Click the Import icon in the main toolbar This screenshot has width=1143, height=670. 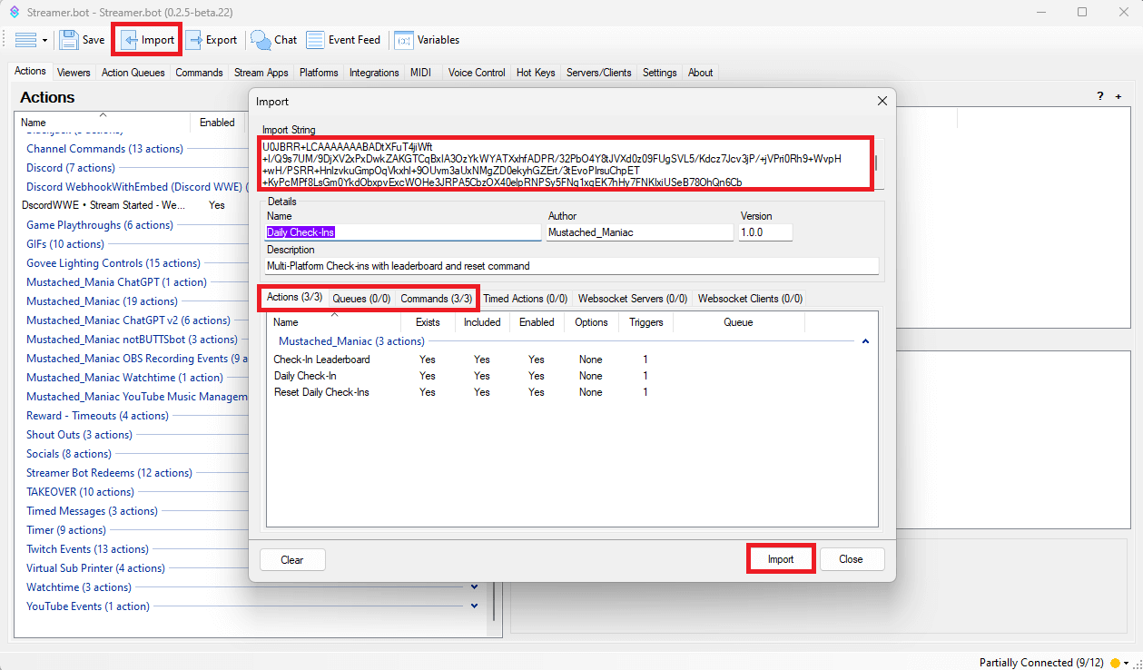click(x=130, y=40)
